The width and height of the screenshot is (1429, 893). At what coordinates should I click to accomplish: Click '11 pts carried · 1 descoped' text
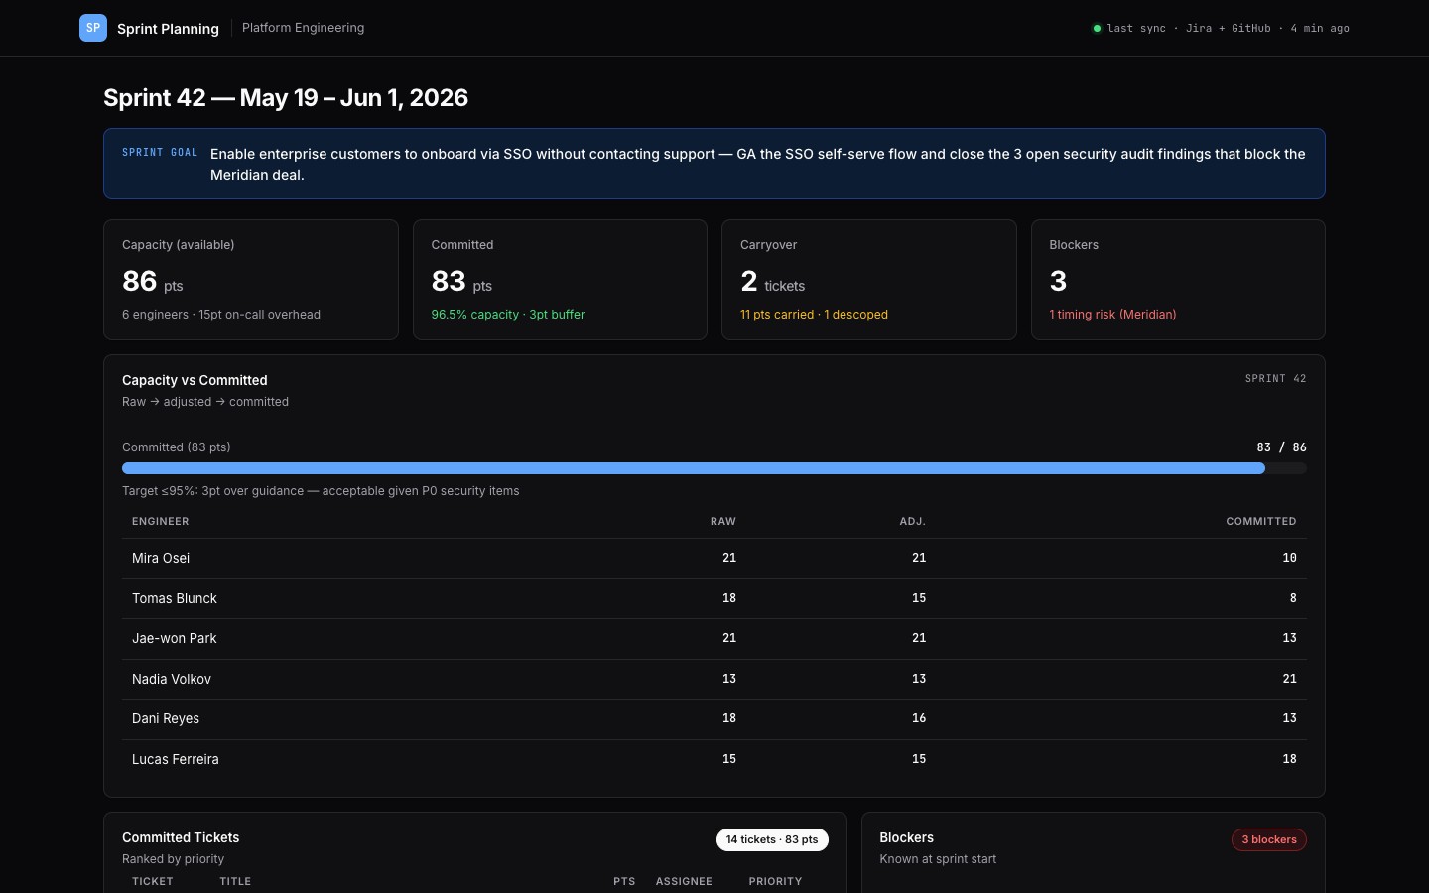point(814,315)
